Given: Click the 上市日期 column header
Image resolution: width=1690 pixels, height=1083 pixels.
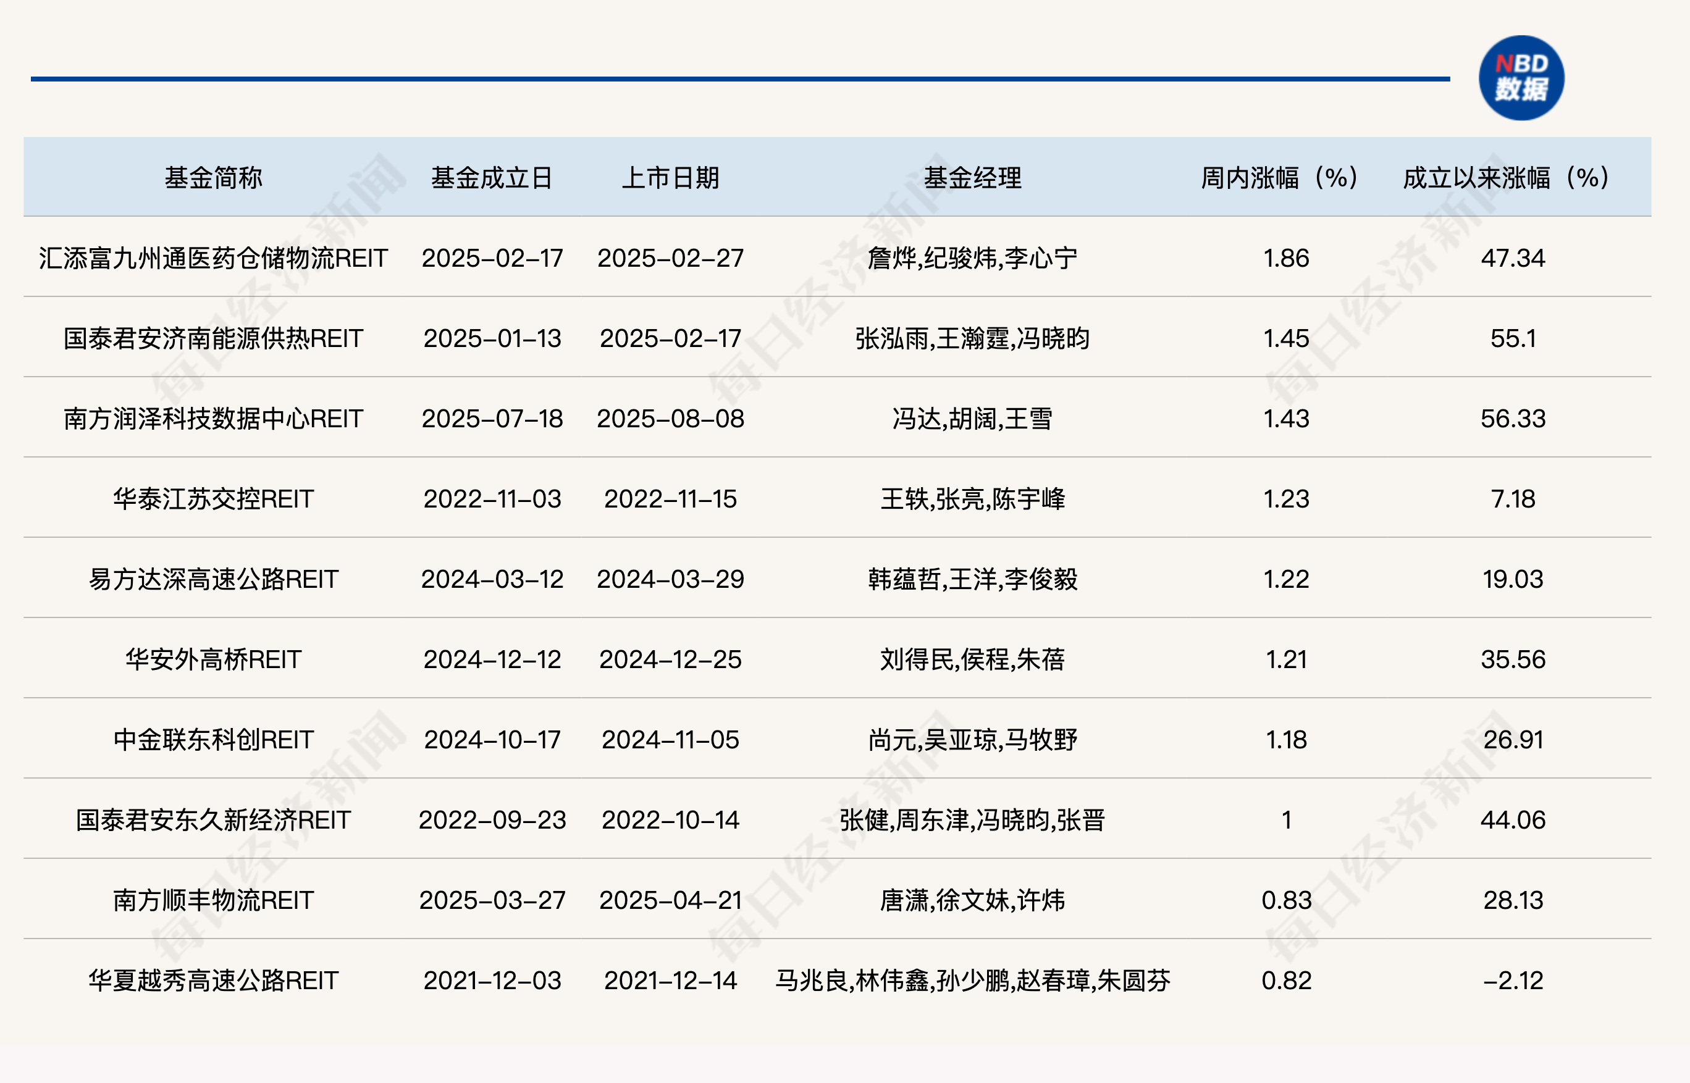Looking at the screenshot, I should tap(670, 178).
